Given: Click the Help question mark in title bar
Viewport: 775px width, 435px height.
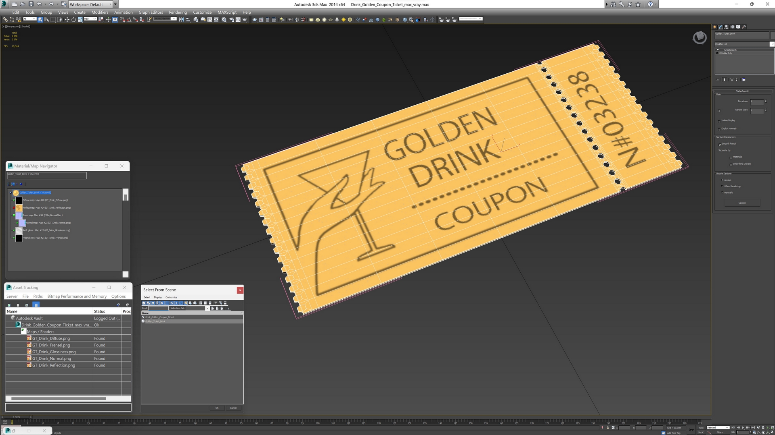Looking at the screenshot, I should coord(650,4).
